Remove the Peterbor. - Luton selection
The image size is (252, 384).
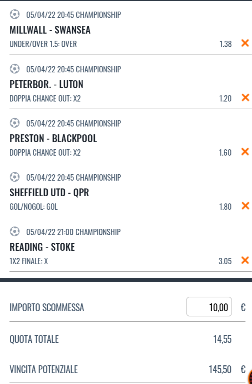(245, 97)
